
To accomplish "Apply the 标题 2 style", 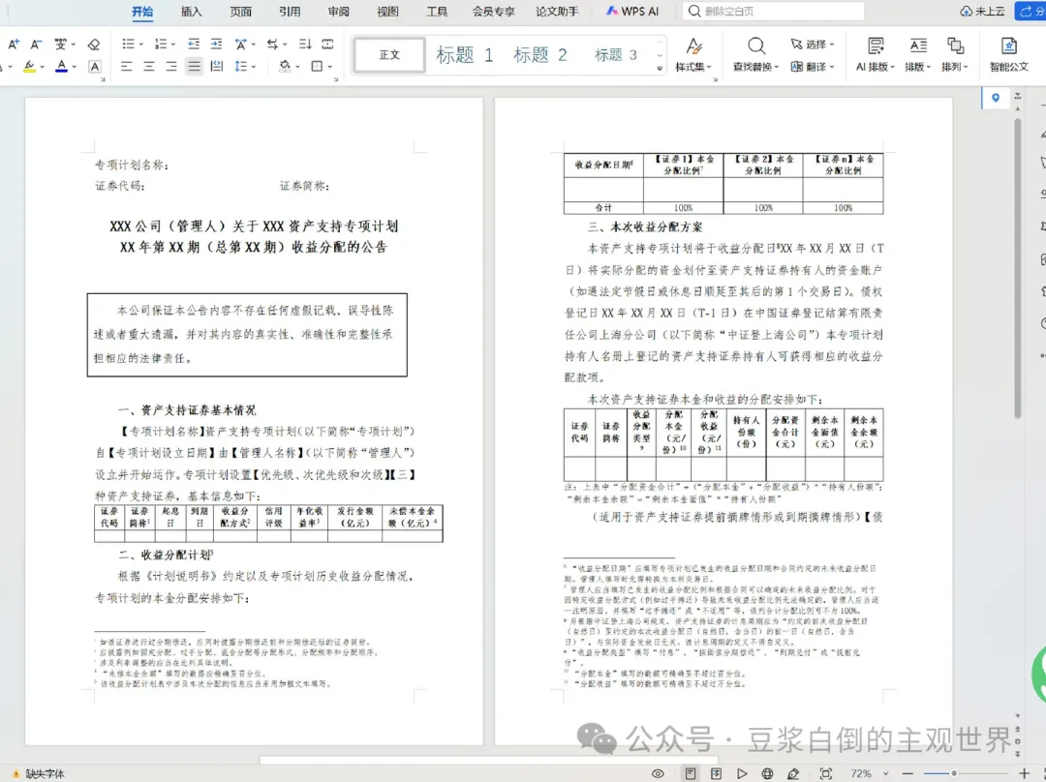I will click(539, 54).
